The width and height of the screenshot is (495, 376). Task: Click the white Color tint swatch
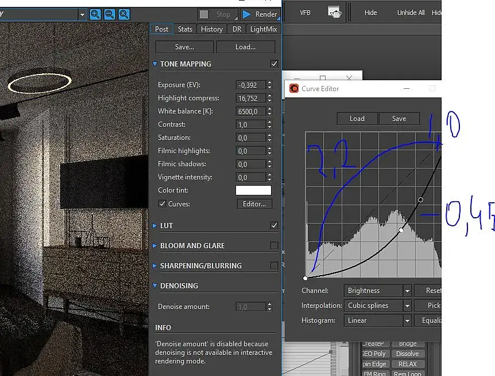[253, 190]
